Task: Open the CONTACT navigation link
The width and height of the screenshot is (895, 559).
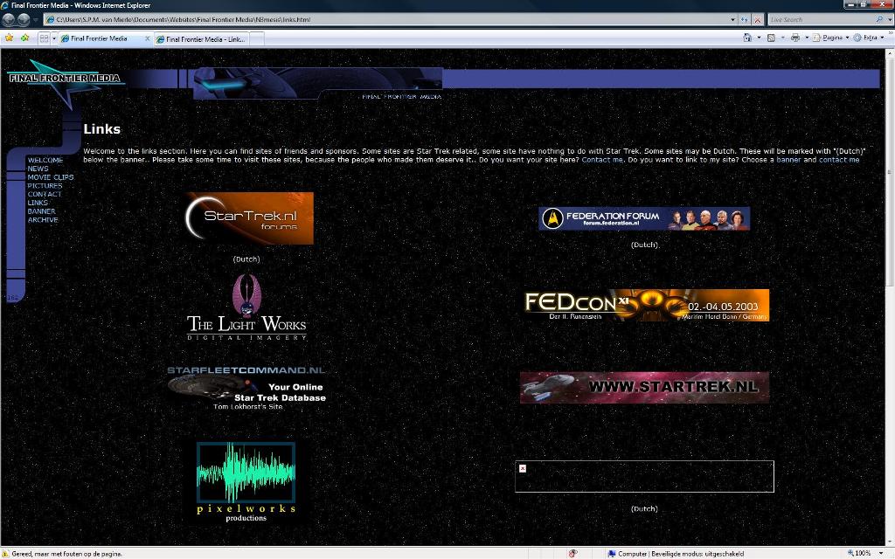Action: pyautogui.click(x=45, y=195)
